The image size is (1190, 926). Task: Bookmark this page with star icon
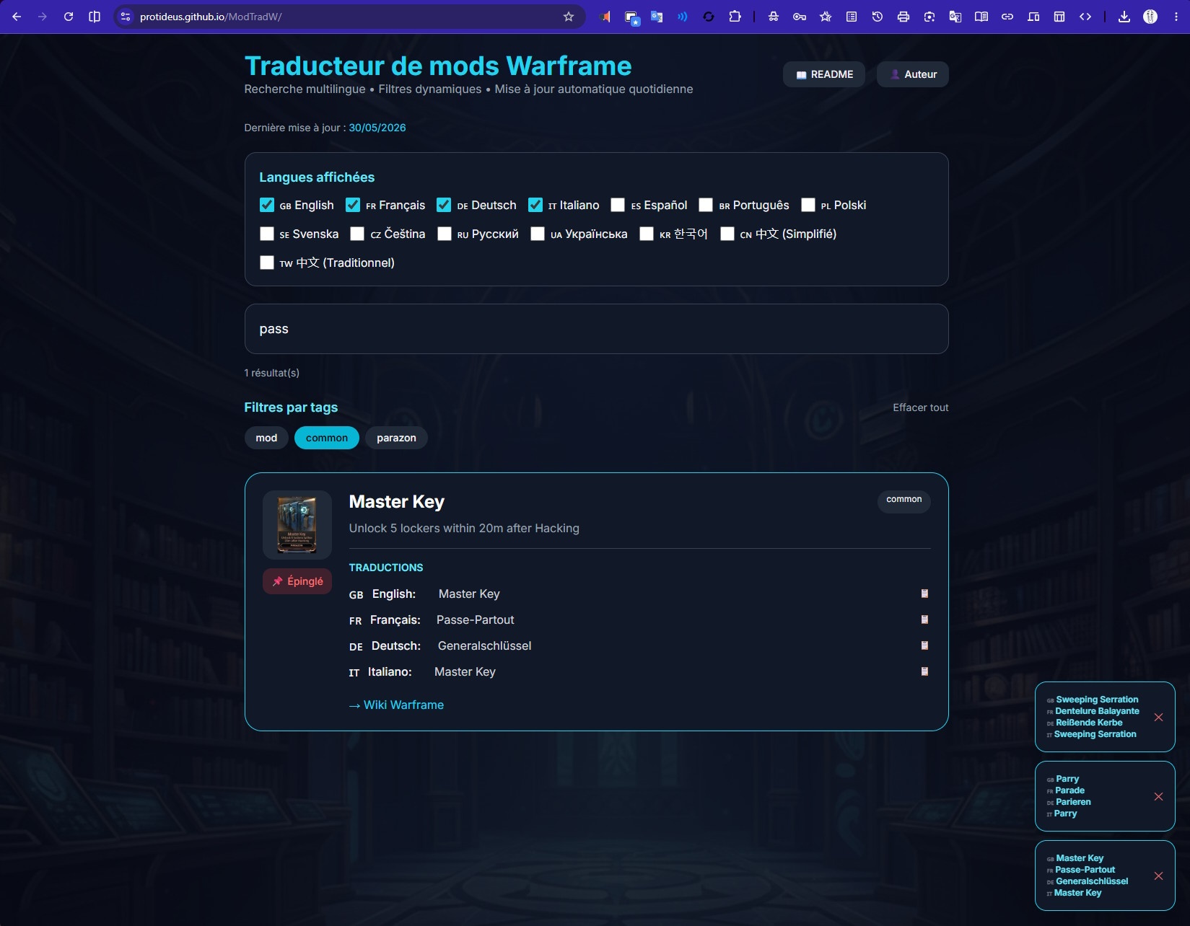coord(569,17)
